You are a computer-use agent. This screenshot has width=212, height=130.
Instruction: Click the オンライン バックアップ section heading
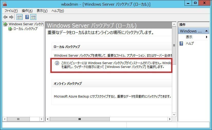68,84
